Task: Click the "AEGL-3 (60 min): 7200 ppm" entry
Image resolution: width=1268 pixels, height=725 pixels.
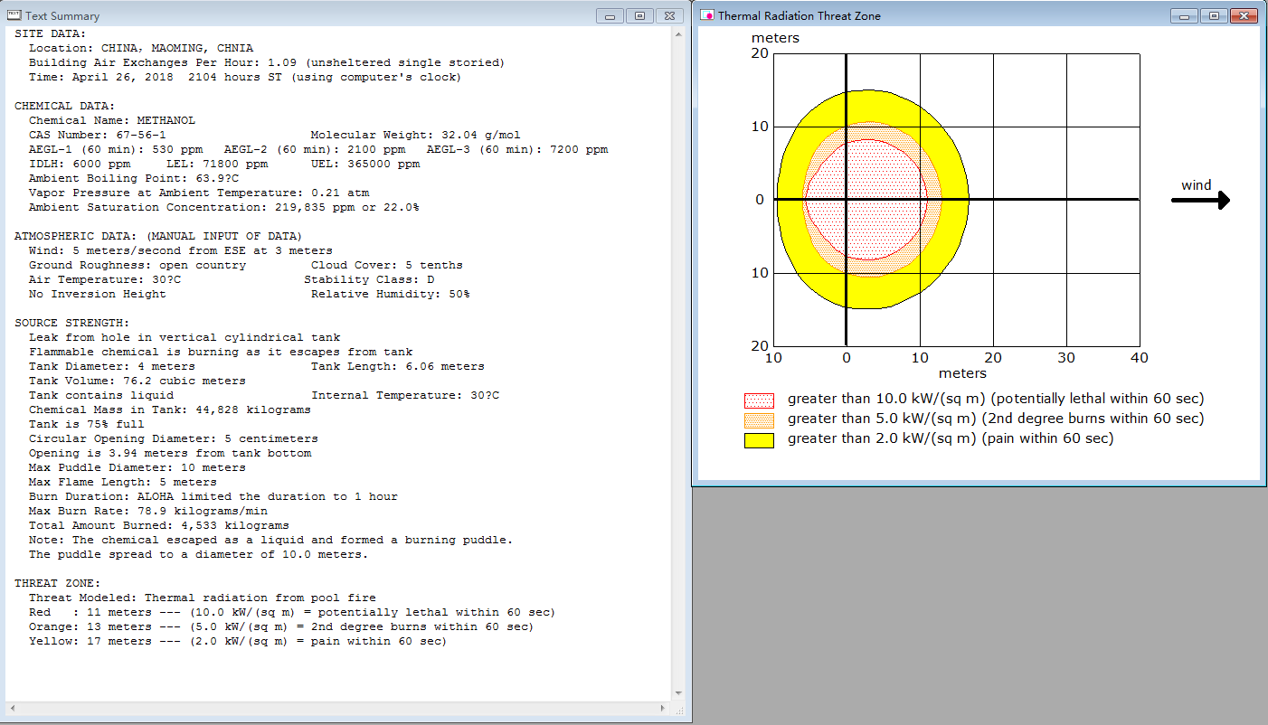Action: (517, 149)
